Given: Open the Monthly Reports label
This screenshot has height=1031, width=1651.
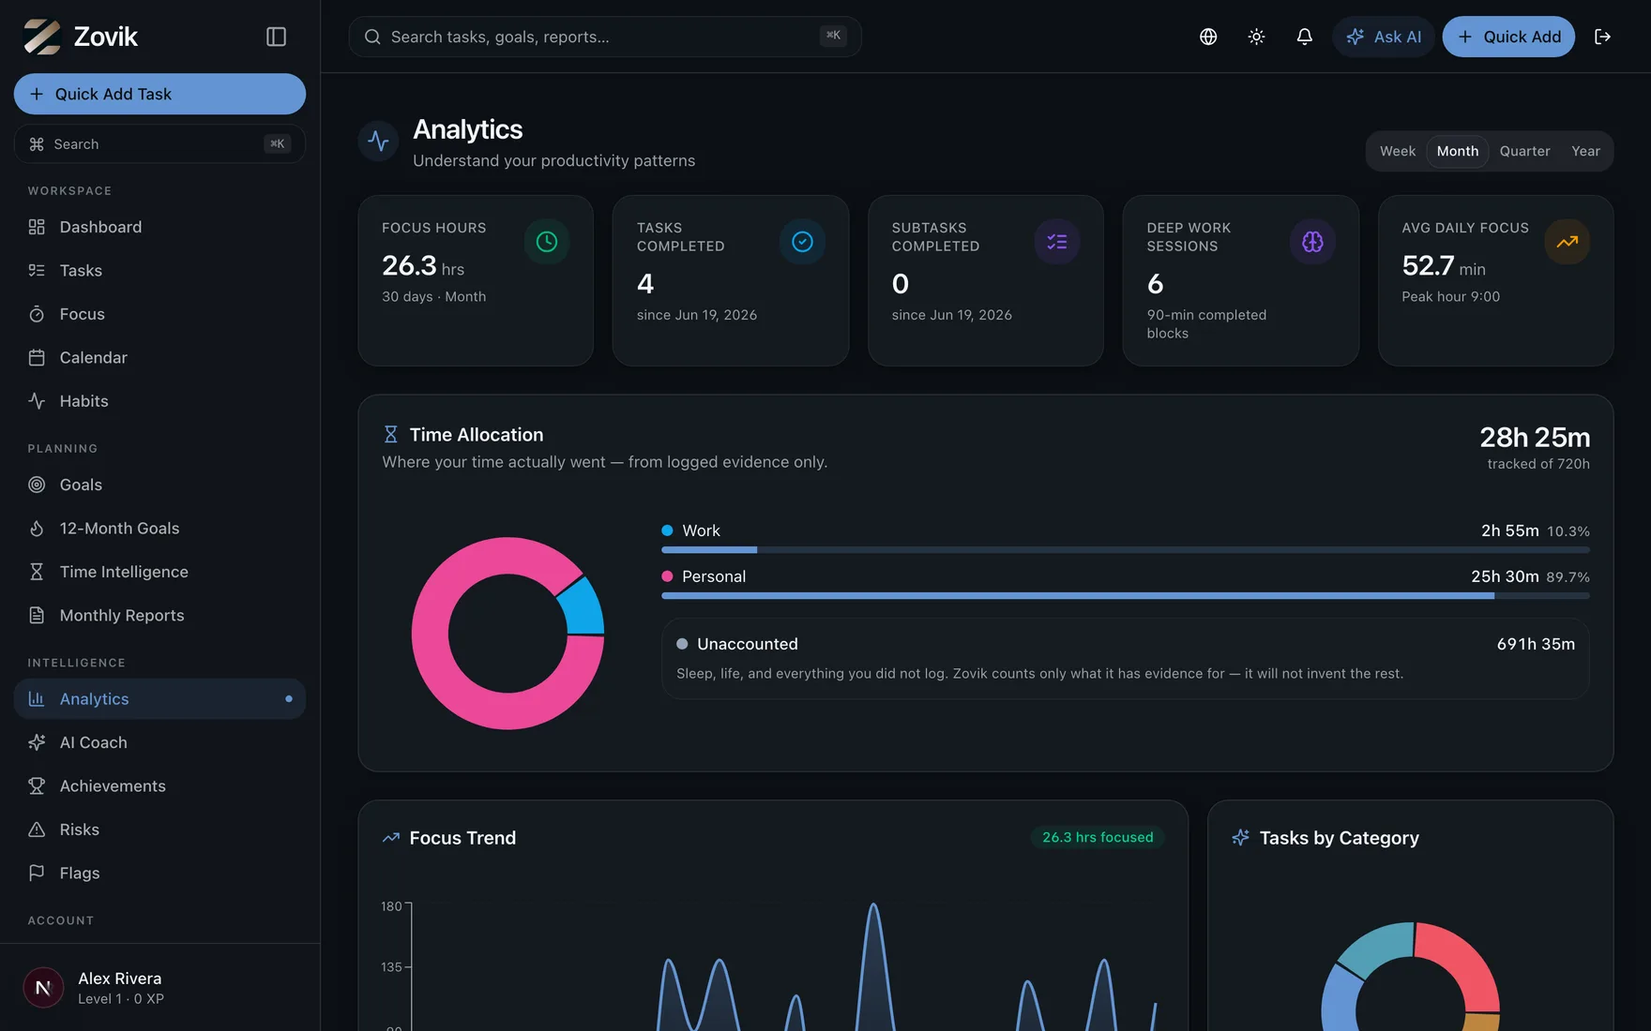Looking at the screenshot, I should pos(122,616).
